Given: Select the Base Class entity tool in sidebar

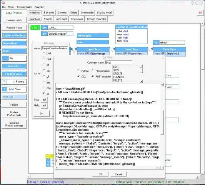Looking at the screenshot, I should tap(14, 66).
